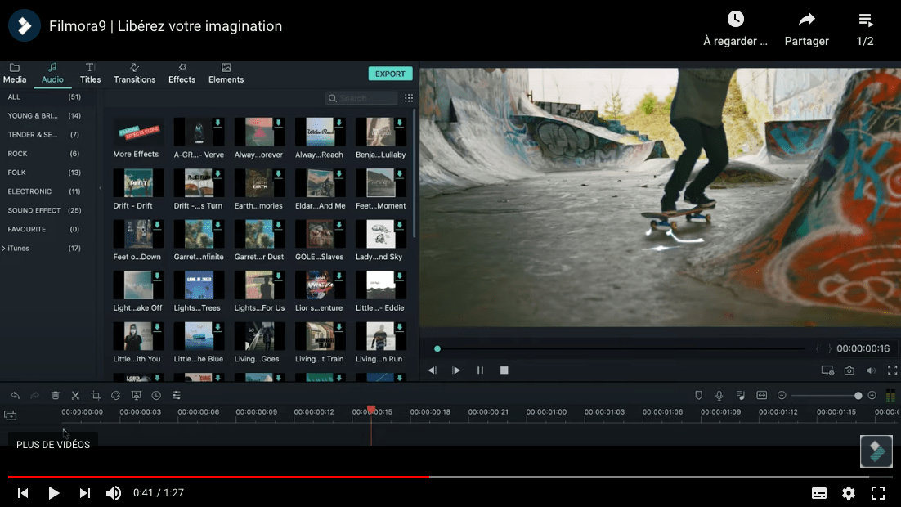Download the A-GR...- Verve track
This screenshot has height=507, width=901.
coord(217,123)
